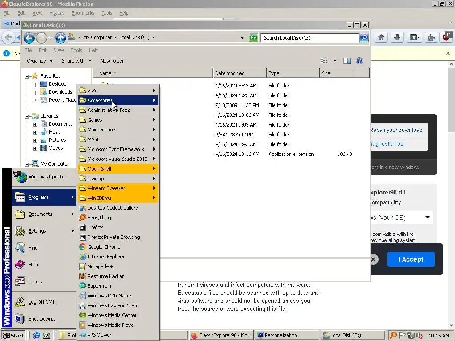The width and height of the screenshot is (455, 341).
Task: Open the Share with dropdown
Action: coord(76,61)
